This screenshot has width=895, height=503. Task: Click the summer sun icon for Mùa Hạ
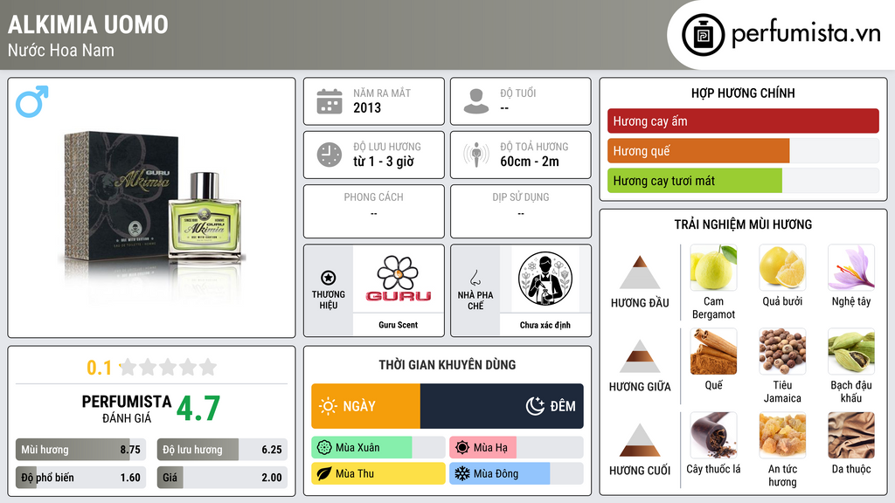coord(462,448)
